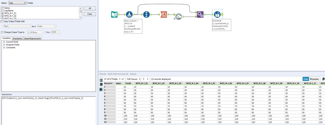Click the copy icon right of Metadata

click(x=323, y=79)
